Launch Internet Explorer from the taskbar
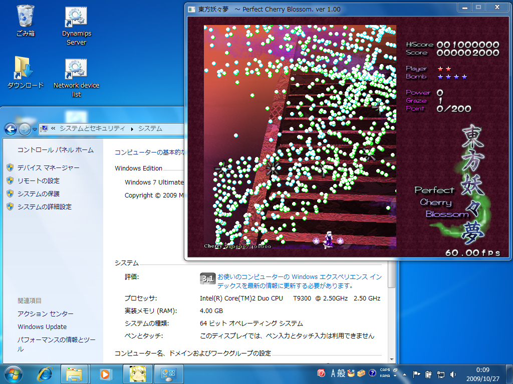 (x=45, y=373)
